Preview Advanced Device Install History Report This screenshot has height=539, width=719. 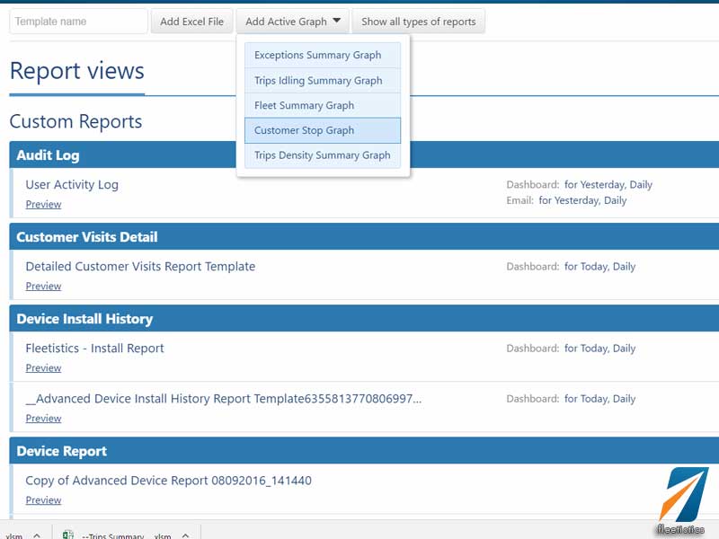click(43, 419)
